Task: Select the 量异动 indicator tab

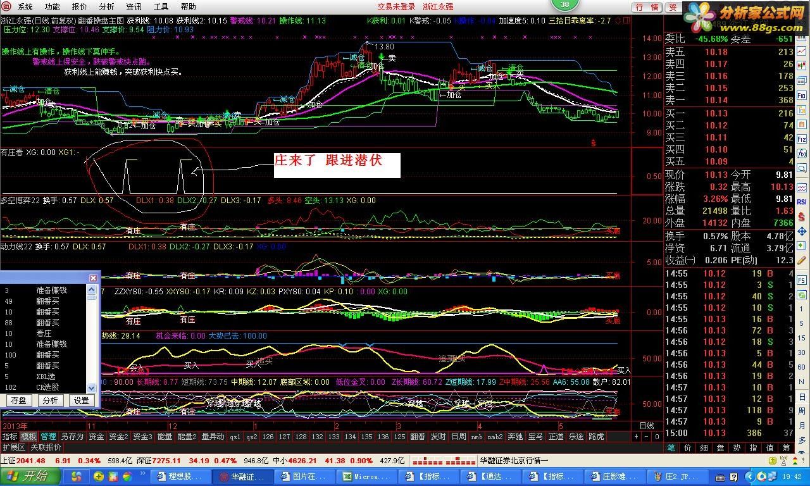Action: click(213, 437)
